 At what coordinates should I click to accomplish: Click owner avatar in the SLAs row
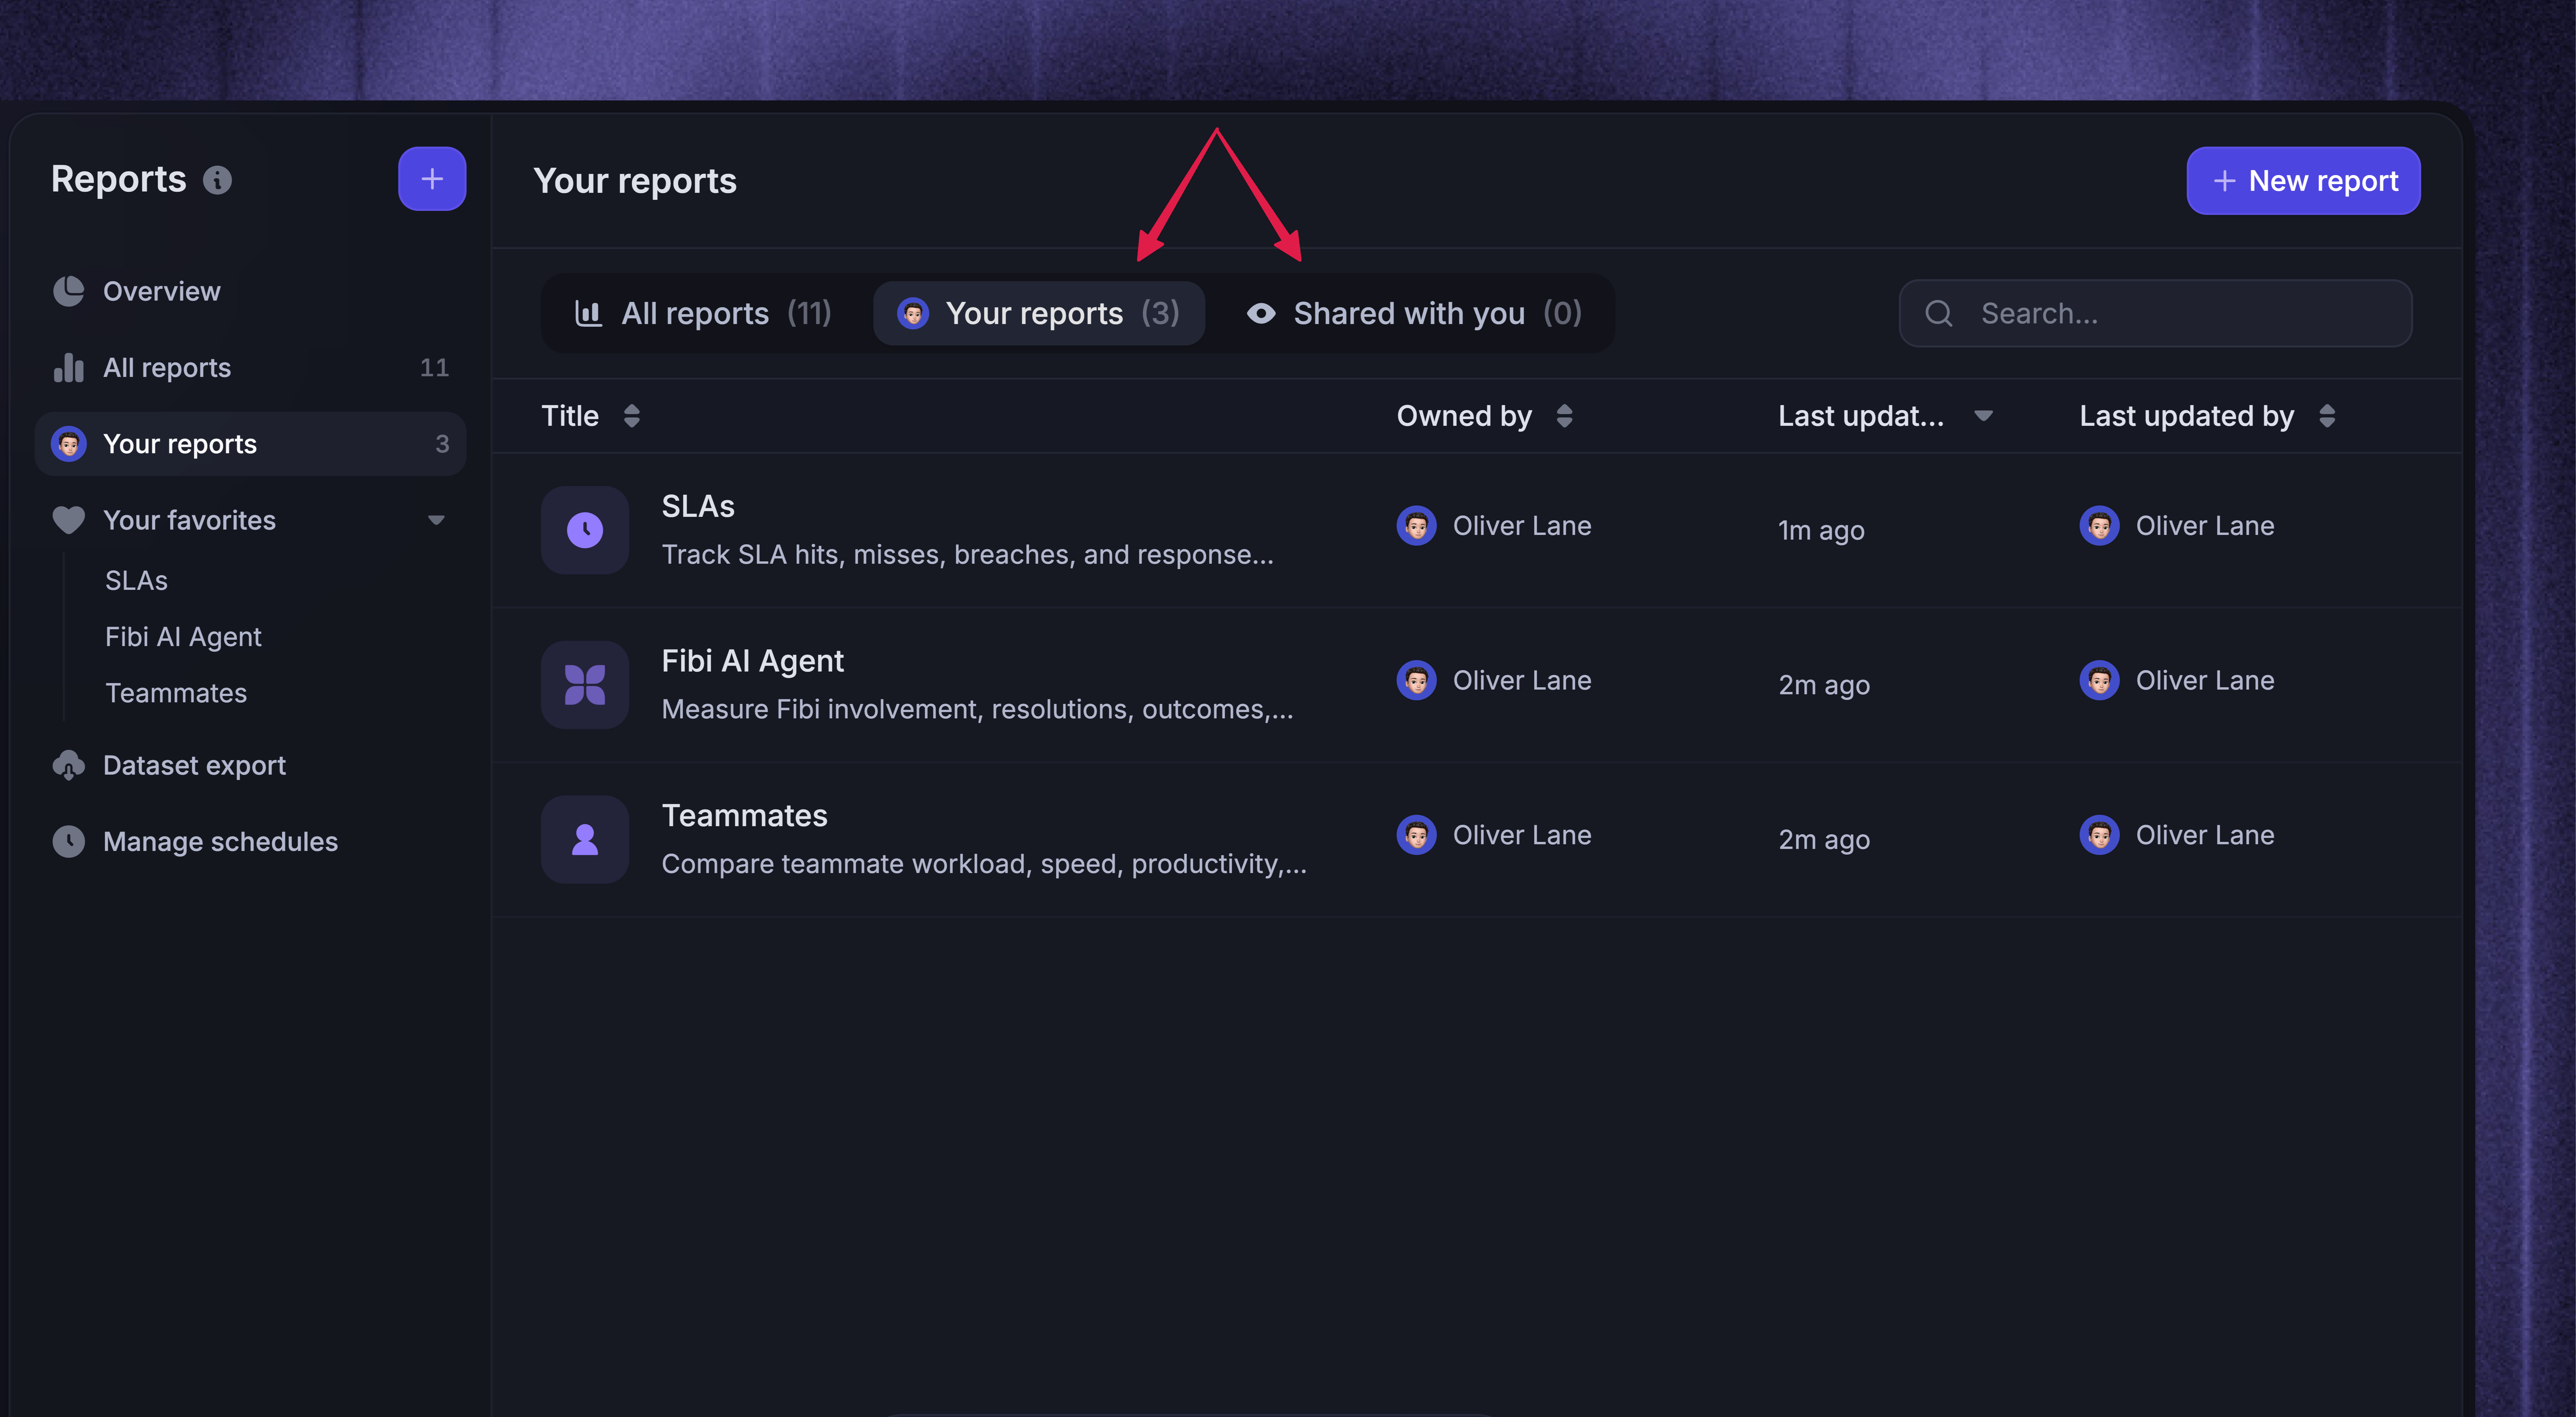tap(1416, 526)
